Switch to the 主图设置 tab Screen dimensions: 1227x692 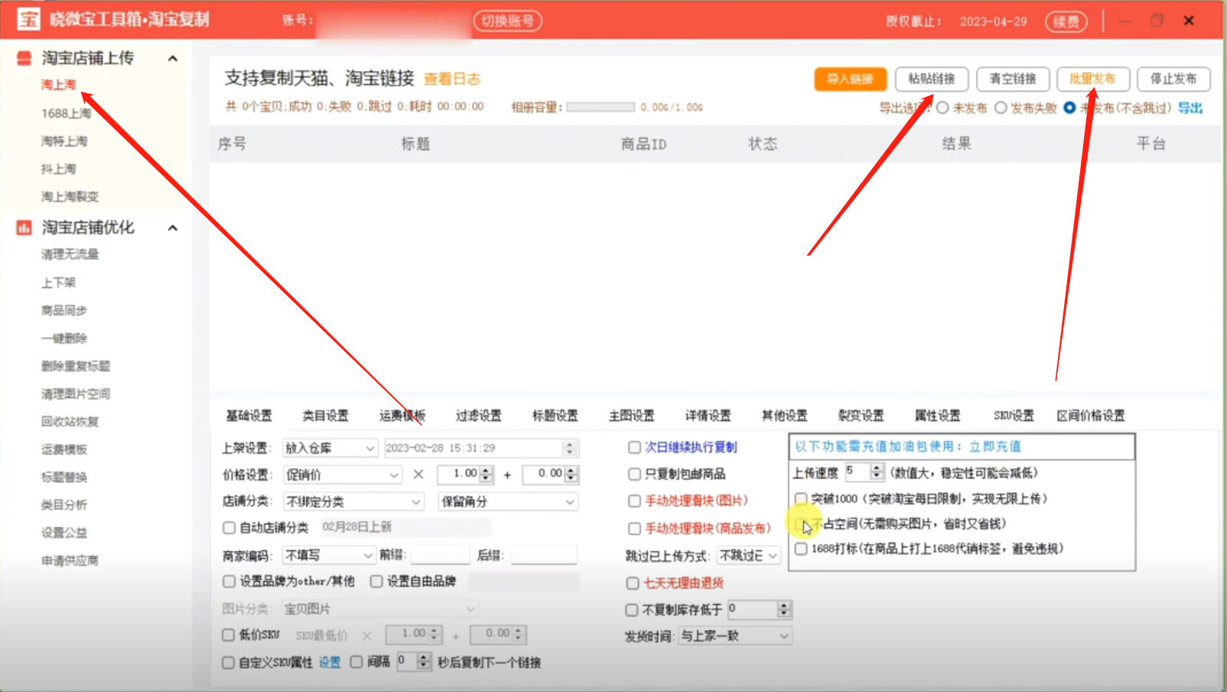click(631, 416)
